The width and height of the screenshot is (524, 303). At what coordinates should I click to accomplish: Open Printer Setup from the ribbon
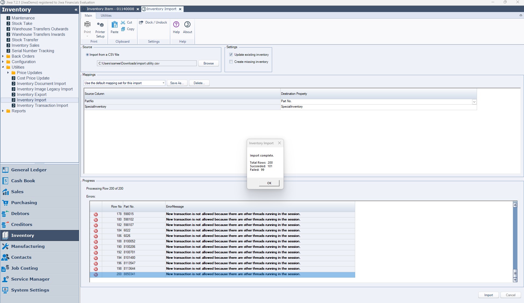click(100, 25)
